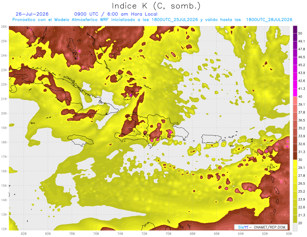Click the latitude label '21N'
The image size is (307, 237).
(4, 99)
